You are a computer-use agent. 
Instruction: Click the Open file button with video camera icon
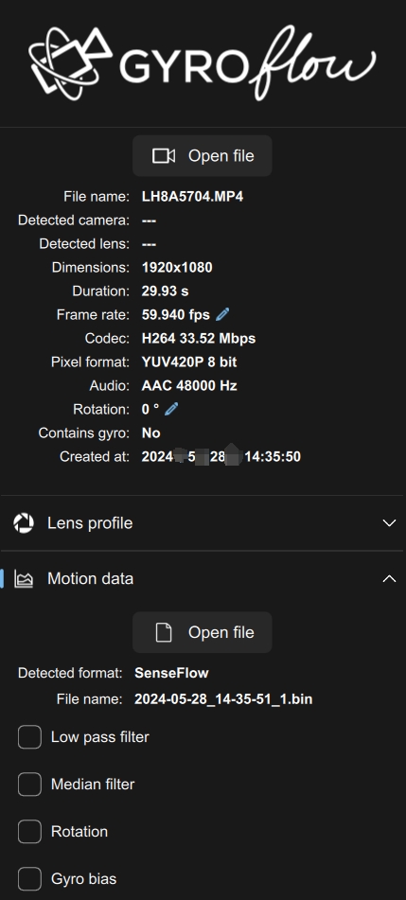click(x=203, y=155)
